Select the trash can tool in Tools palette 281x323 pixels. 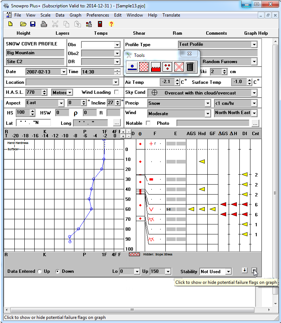pyautogui.click(x=190, y=66)
